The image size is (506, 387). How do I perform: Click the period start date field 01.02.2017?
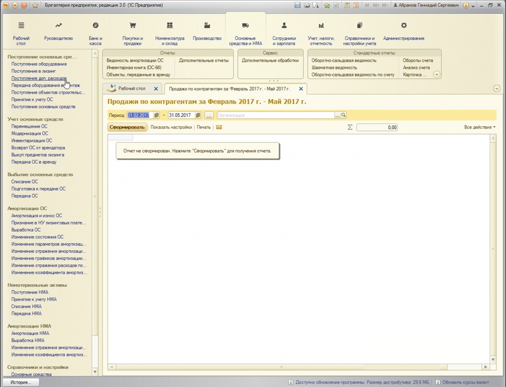click(140, 115)
